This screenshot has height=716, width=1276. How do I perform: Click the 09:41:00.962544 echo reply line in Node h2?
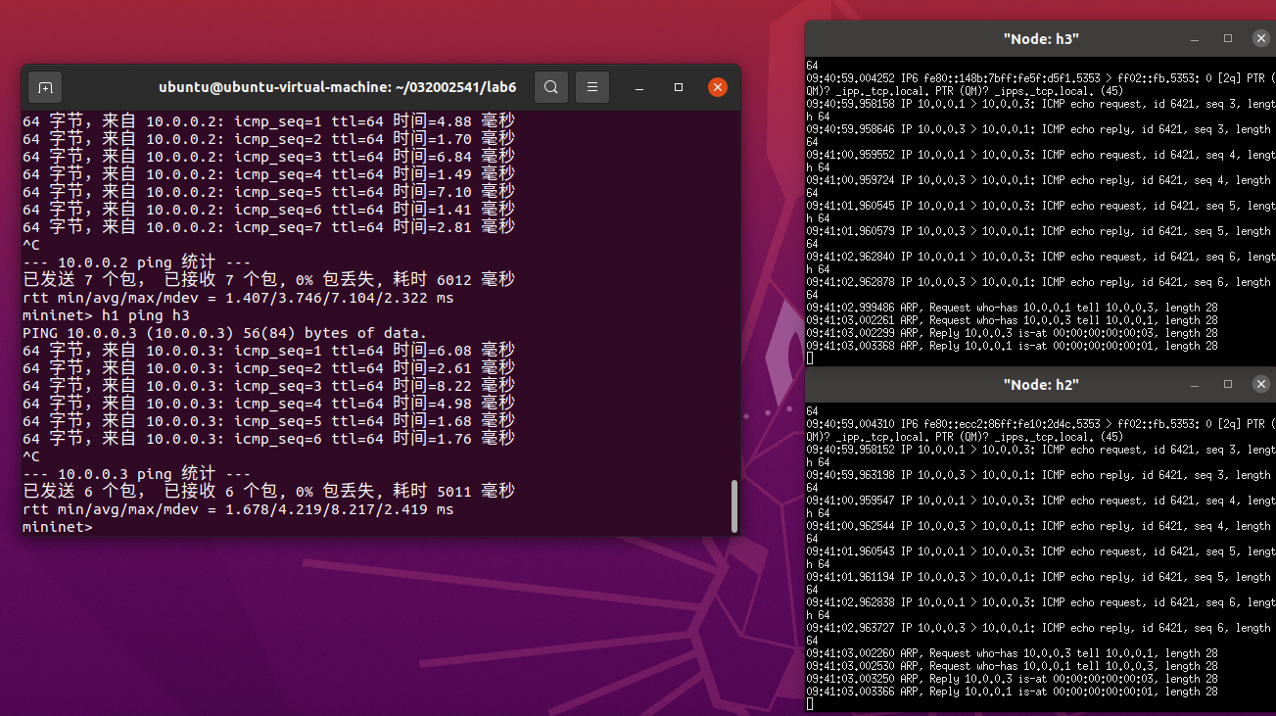point(1041,532)
